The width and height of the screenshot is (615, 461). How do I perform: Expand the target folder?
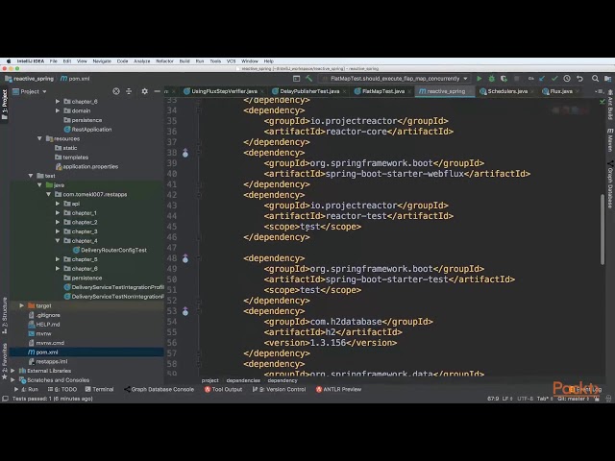click(x=21, y=305)
